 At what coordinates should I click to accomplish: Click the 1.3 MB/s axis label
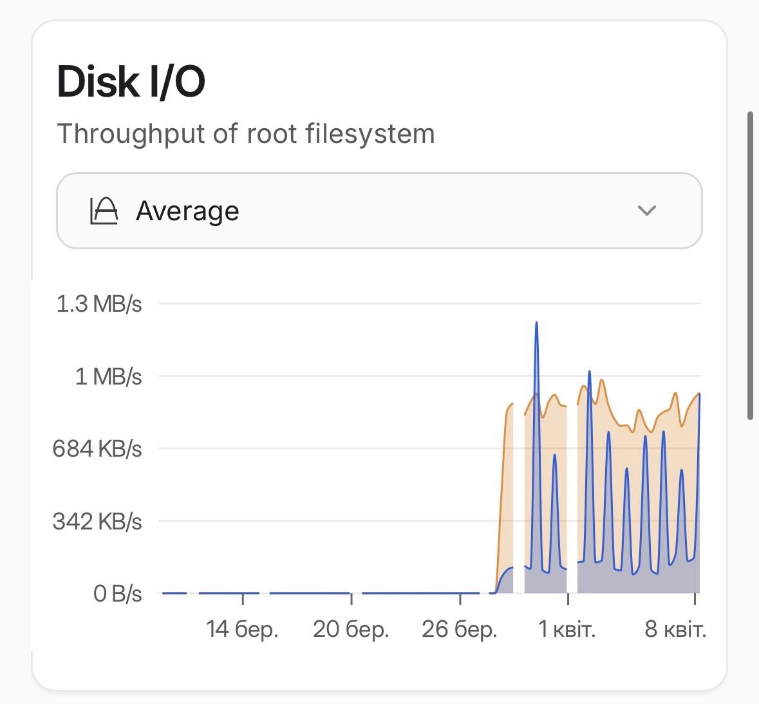[99, 303]
